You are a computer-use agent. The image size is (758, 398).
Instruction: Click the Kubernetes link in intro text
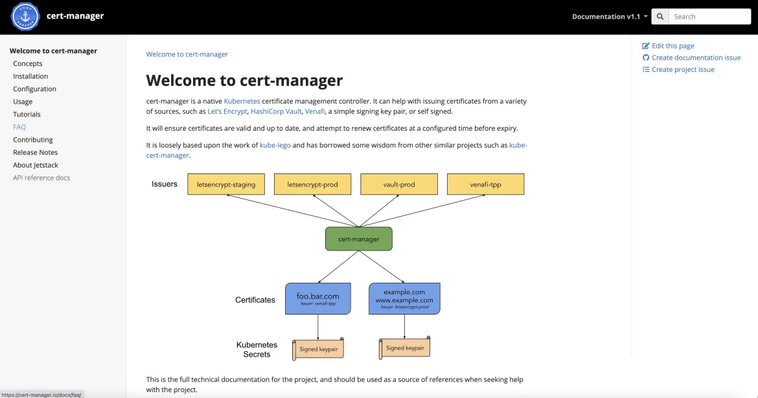[242, 102]
